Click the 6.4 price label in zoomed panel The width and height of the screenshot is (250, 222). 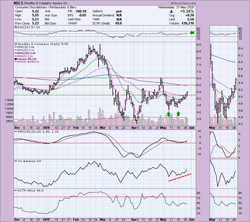tap(241, 49)
